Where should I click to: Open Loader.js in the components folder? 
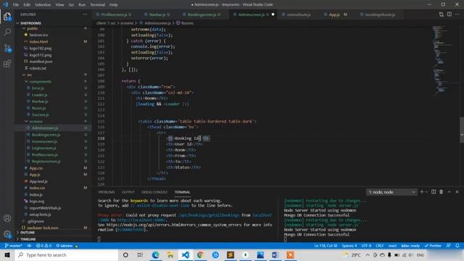39,95
